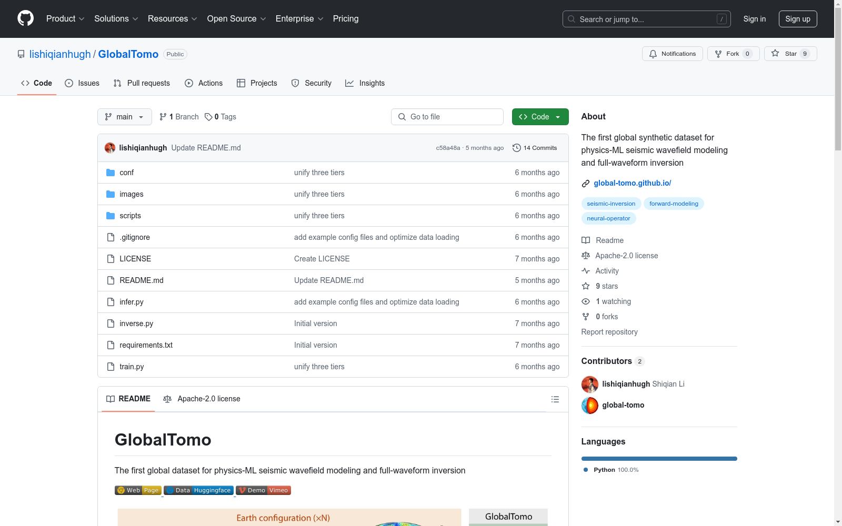The image size is (842, 526).
Task: Click the Sign up button
Action: pos(798,19)
